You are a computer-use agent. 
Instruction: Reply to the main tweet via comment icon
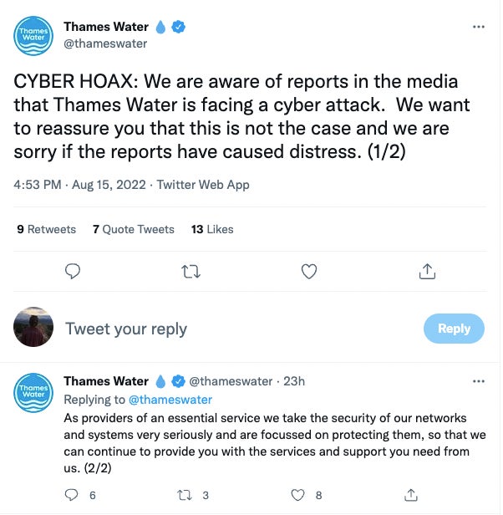(x=73, y=271)
